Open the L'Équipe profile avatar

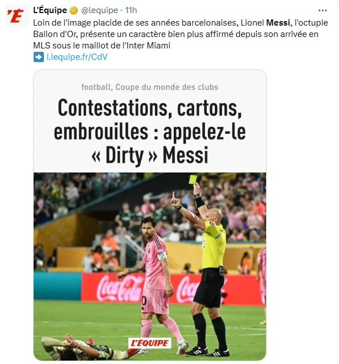pyautogui.click(x=17, y=16)
